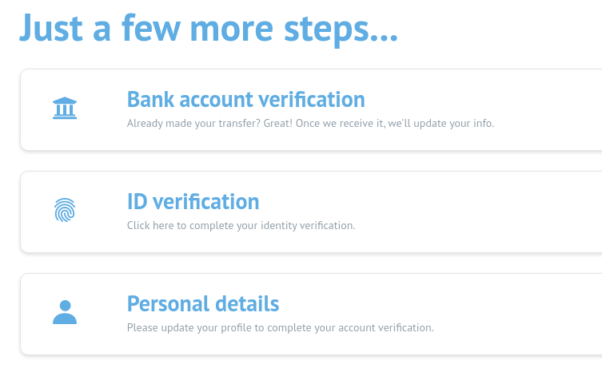Click the person silhouette icon
The image size is (602, 376).
click(65, 312)
